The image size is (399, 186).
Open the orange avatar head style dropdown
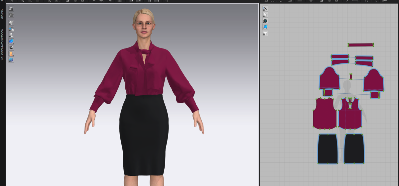click(x=11, y=53)
